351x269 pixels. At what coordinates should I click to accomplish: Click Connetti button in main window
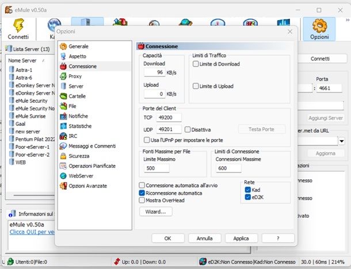(x=320, y=59)
